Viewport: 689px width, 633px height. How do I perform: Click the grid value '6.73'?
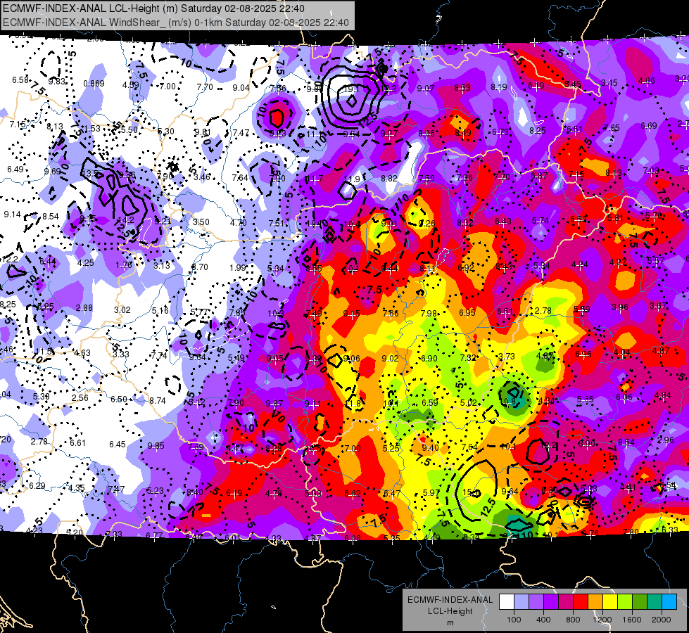[500, 132]
